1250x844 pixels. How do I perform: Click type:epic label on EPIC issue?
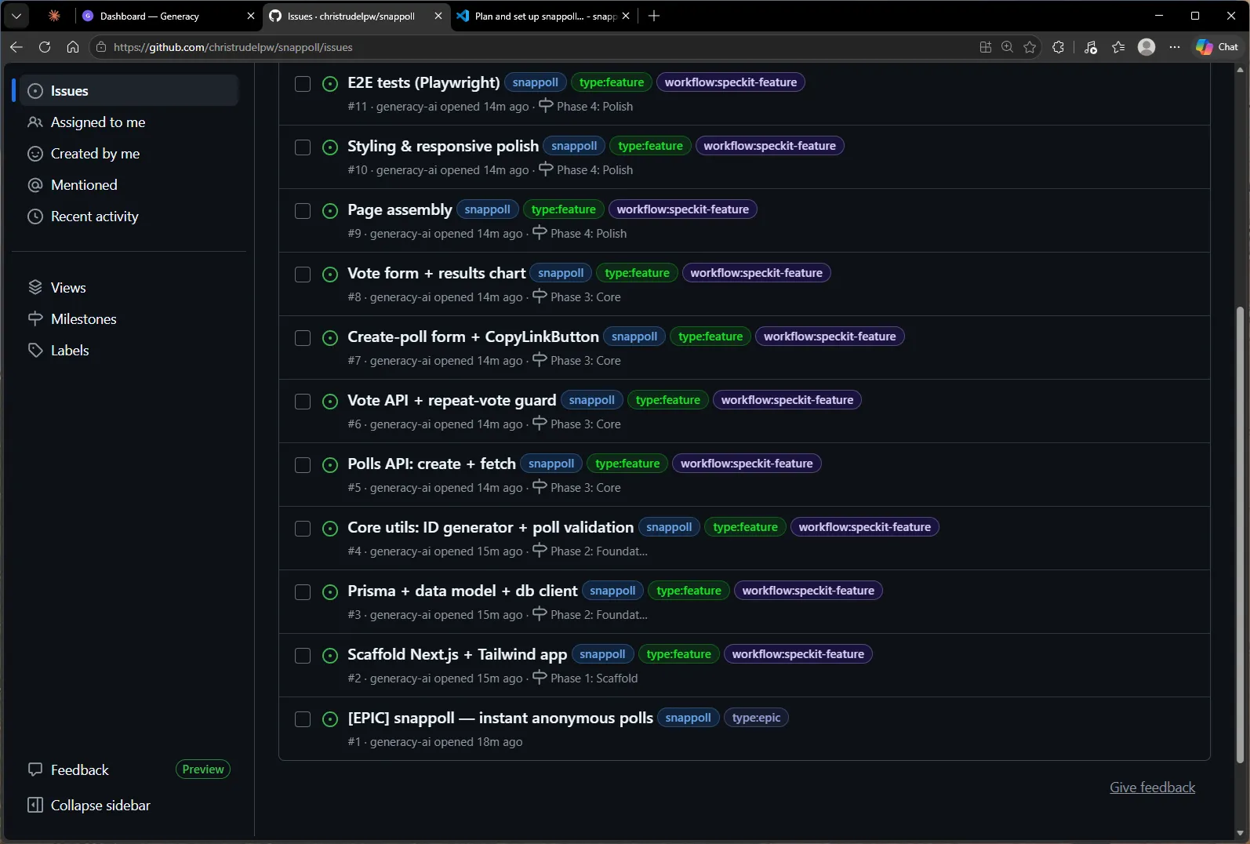coord(756,718)
